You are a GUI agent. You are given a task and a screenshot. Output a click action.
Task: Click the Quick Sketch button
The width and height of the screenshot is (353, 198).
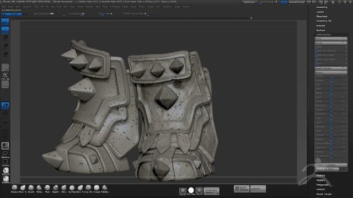[242, 189]
